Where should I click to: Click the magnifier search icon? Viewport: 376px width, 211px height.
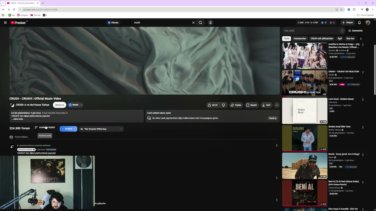200,23
